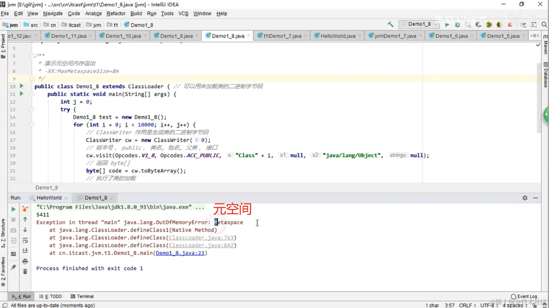Click the scroll-to-end icon in the Run console
549x308 pixels.
click(25, 251)
